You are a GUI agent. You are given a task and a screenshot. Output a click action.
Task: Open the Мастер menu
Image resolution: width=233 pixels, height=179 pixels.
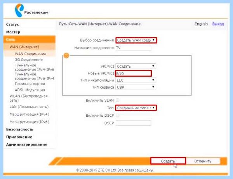point(13,32)
